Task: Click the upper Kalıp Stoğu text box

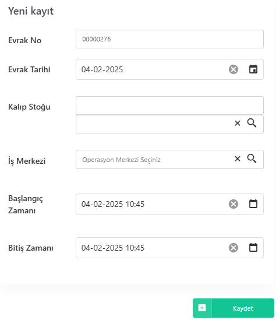Action: coord(169,106)
